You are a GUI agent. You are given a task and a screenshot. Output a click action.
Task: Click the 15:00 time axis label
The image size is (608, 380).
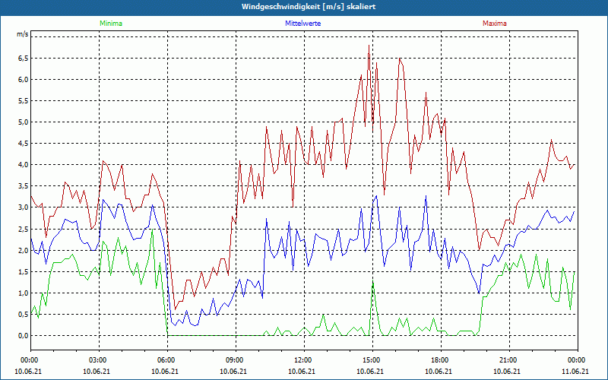[372, 360]
